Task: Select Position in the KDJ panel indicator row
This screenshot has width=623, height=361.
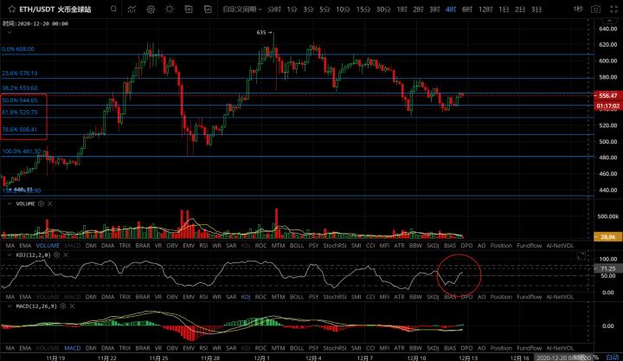Action: click(x=501, y=297)
